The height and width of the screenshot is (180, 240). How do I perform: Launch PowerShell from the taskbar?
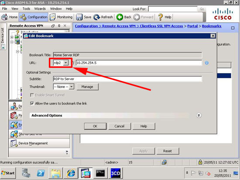(x=41, y=173)
